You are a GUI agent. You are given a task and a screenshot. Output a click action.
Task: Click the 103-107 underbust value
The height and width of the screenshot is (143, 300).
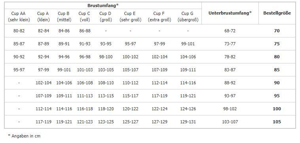coord(230,122)
